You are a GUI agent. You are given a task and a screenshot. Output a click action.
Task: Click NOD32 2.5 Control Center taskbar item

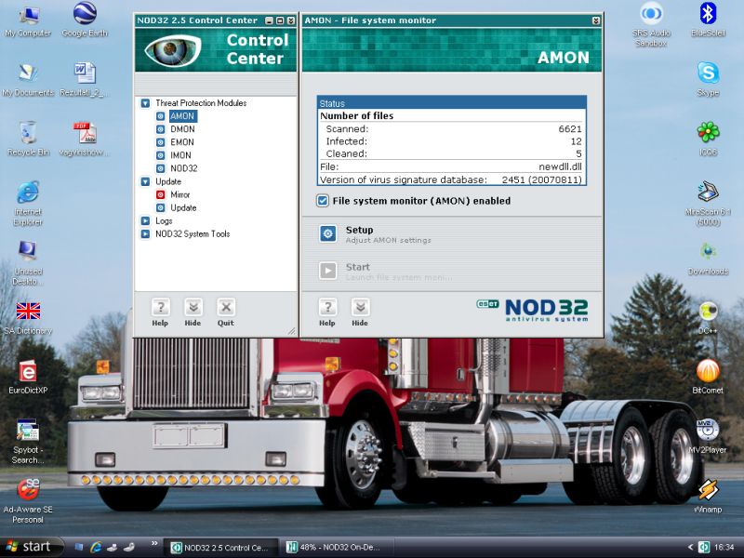click(x=221, y=547)
